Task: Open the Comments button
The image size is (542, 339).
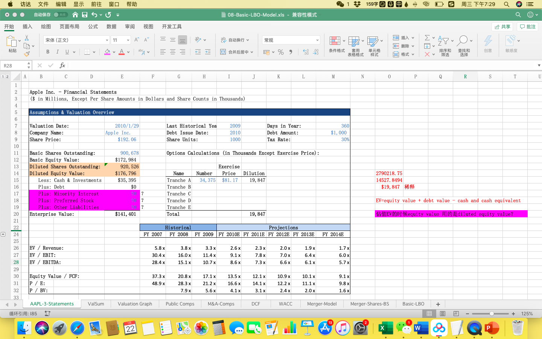Action: [x=528, y=27]
